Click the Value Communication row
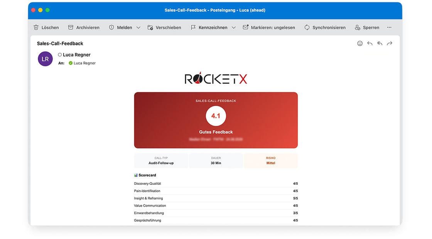The image size is (432, 239). click(216, 206)
